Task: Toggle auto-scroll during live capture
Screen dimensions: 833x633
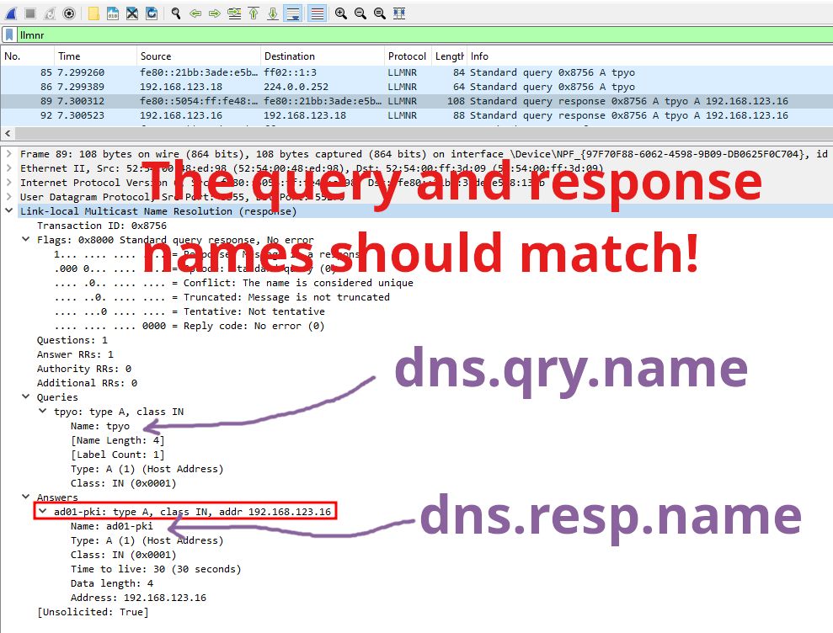Action: tap(293, 13)
